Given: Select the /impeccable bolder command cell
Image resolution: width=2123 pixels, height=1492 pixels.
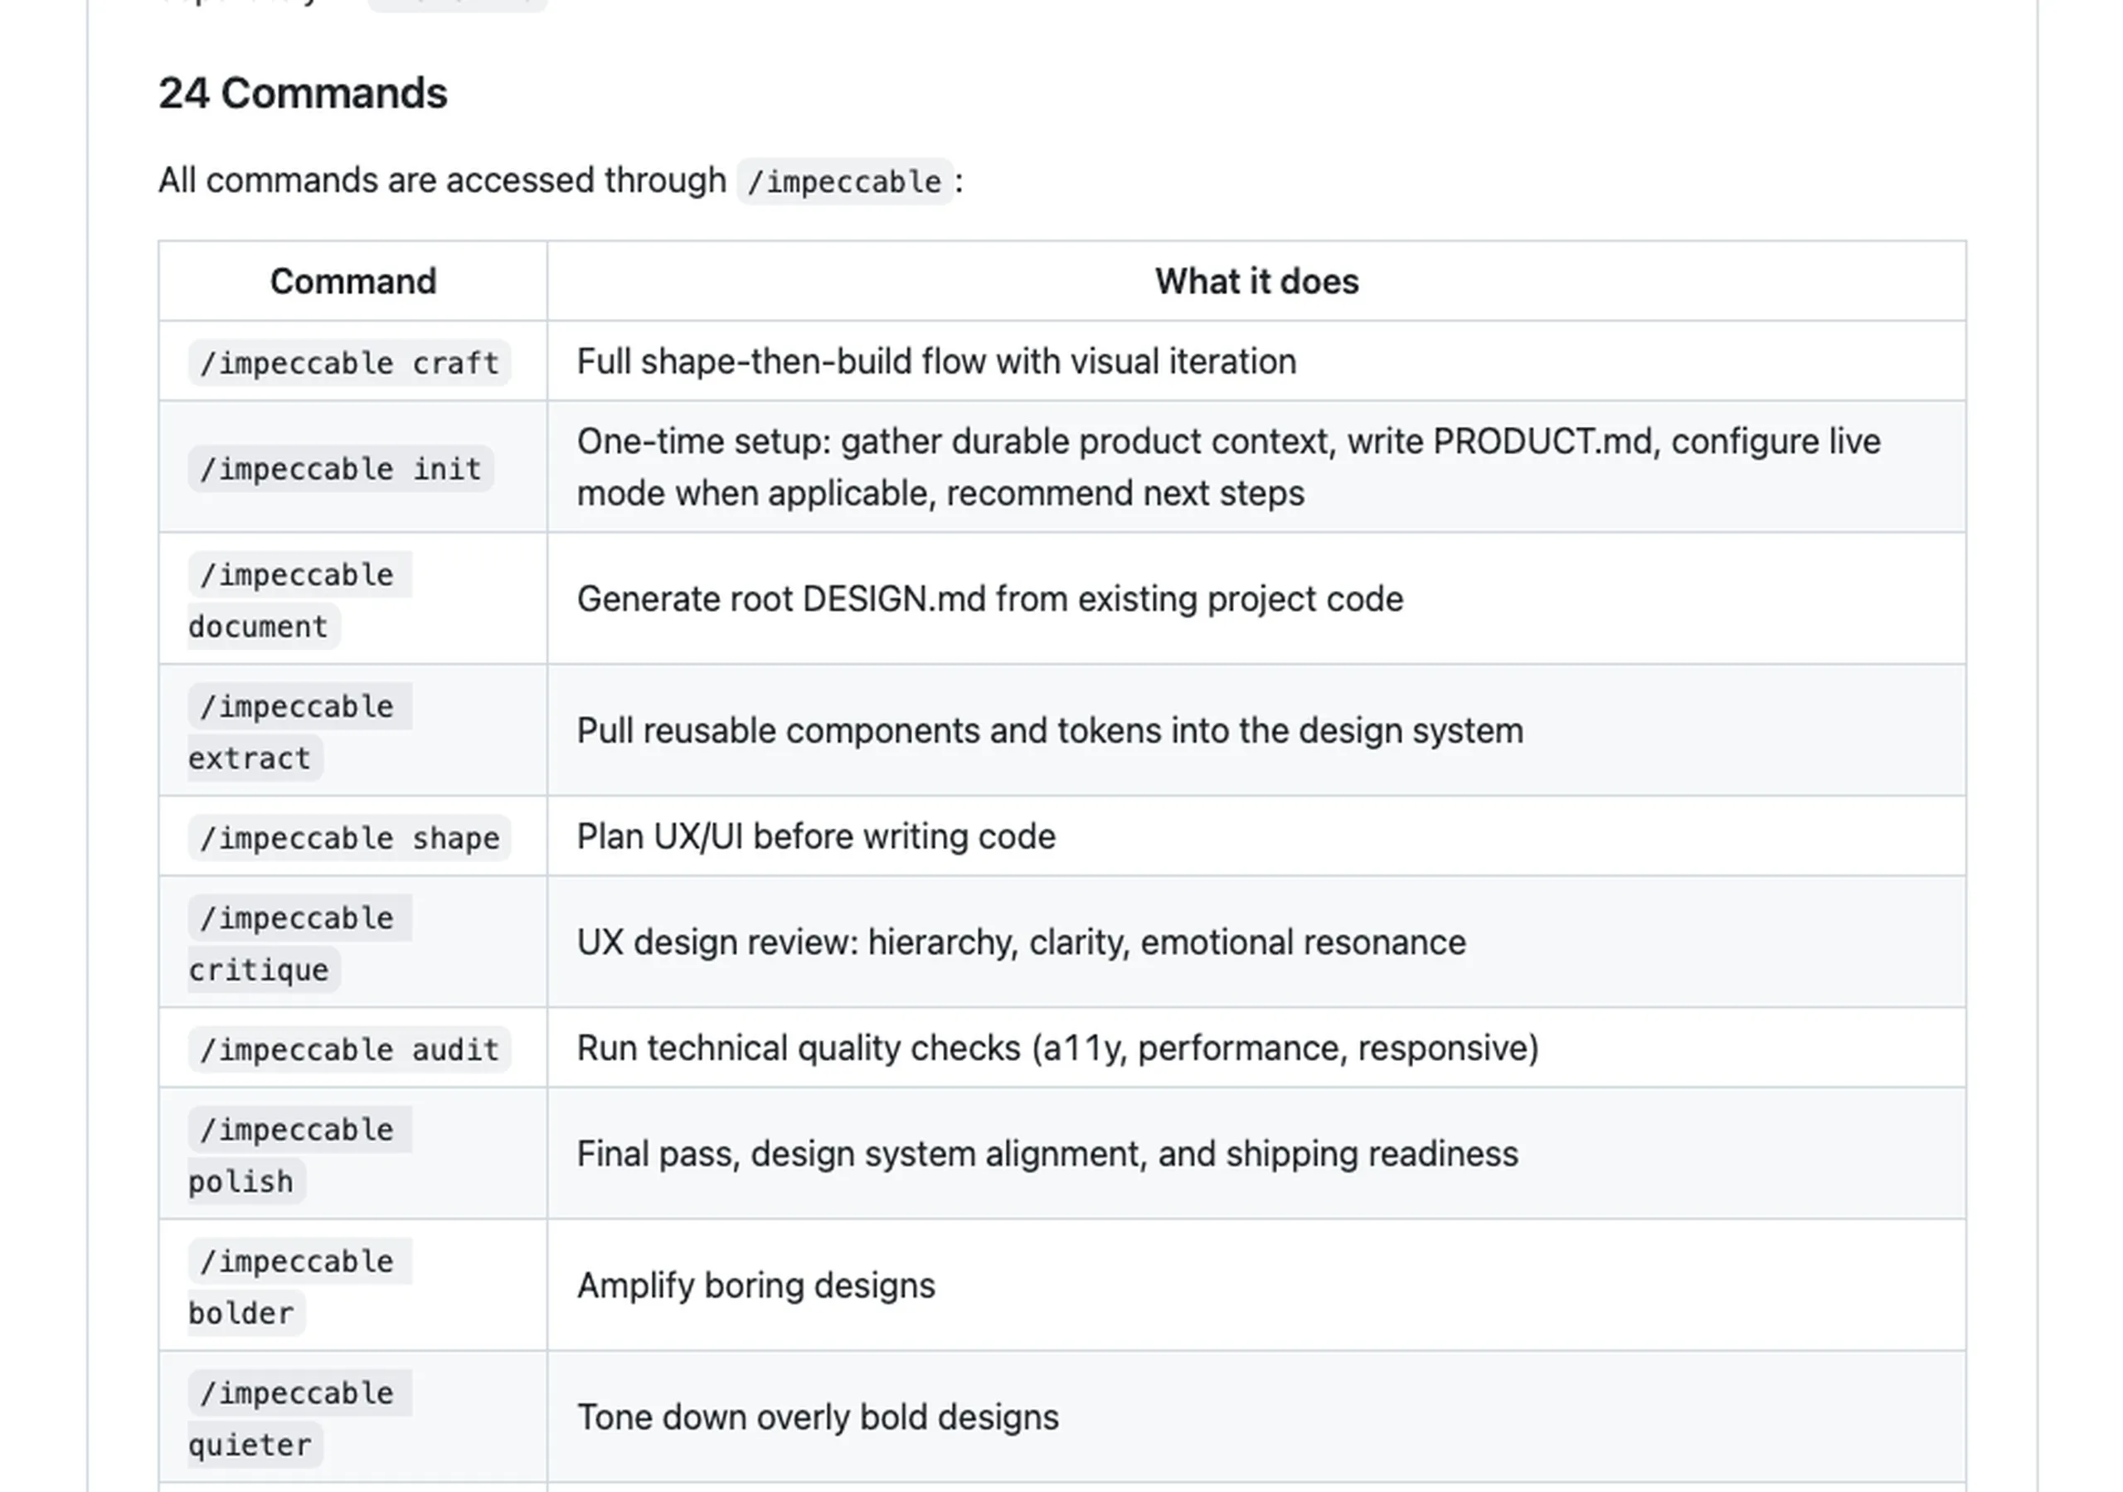Looking at the screenshot, I should (x=352, y=1286).
